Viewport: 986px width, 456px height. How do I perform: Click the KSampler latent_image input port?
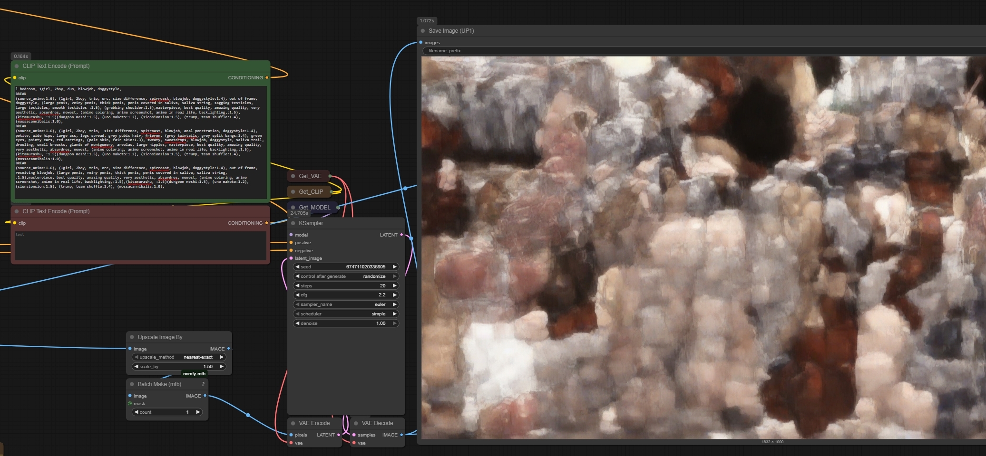291,258
